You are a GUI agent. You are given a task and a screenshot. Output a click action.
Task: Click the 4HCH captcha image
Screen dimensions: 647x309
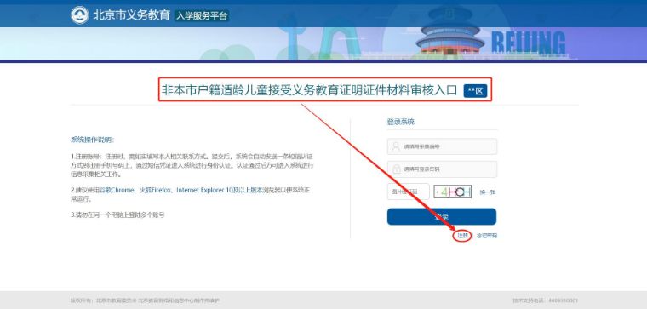pos(452,192)
